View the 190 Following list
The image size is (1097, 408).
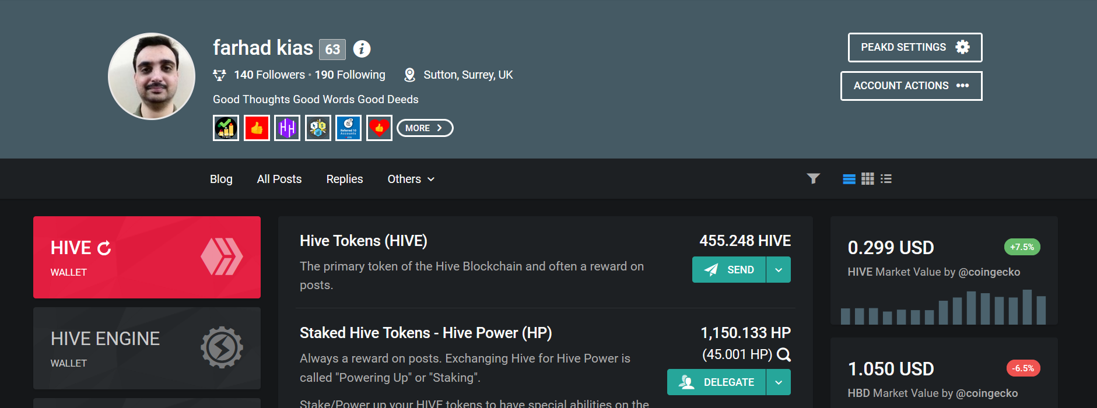[350, 75]
